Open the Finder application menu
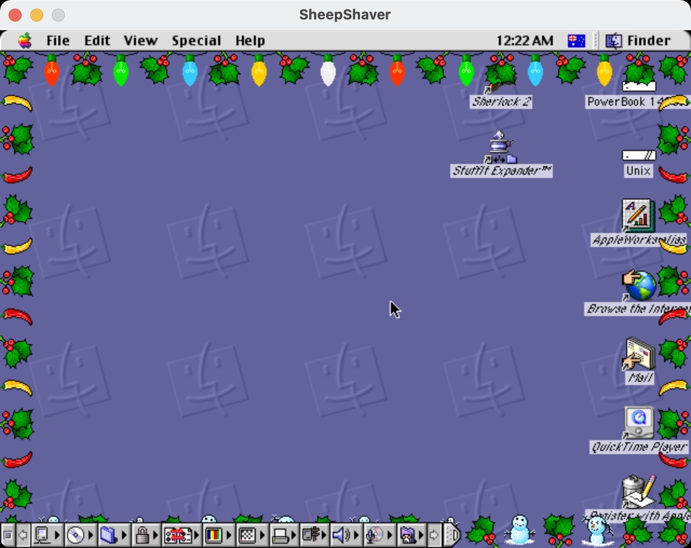691x548 pixels. (638, 40)
